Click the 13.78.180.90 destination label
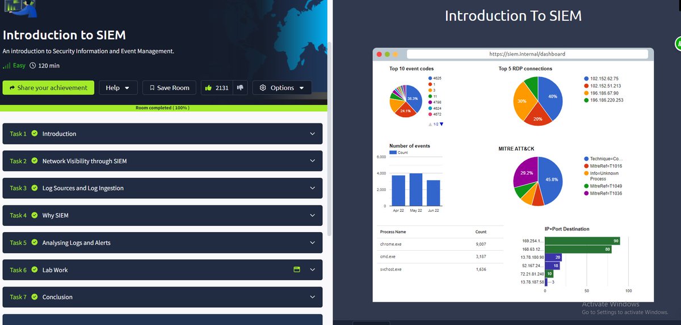 click(x=533, y=257)
